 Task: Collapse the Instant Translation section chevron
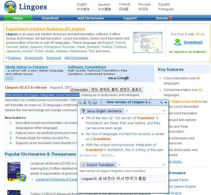click(164, 164)
